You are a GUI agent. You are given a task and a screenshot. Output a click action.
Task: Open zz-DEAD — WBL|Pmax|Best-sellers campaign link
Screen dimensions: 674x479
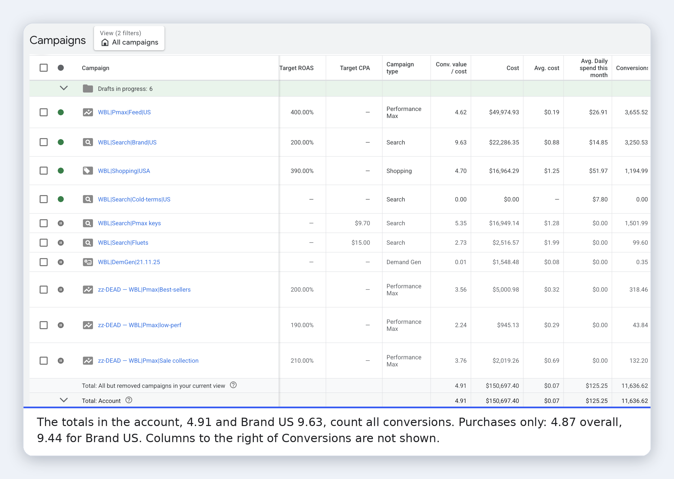point(144,290)
